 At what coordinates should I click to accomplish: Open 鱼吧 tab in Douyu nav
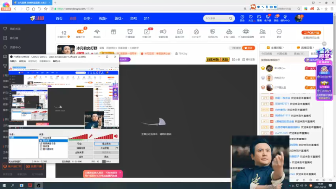(133, 18)
